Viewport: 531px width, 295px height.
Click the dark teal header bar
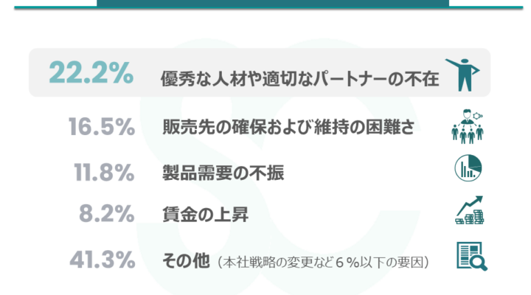click(272, 4)
